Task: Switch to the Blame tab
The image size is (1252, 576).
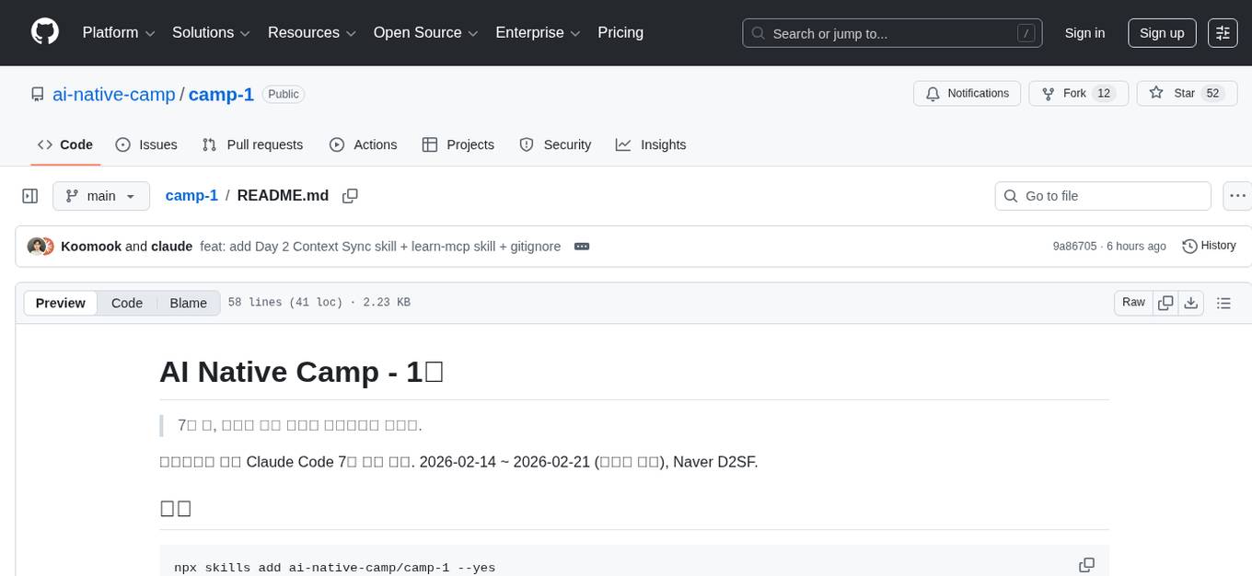Action: click(188, 303)
